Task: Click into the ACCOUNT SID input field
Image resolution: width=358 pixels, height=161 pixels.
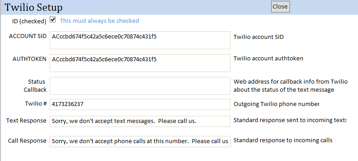Action: [140, 40]
